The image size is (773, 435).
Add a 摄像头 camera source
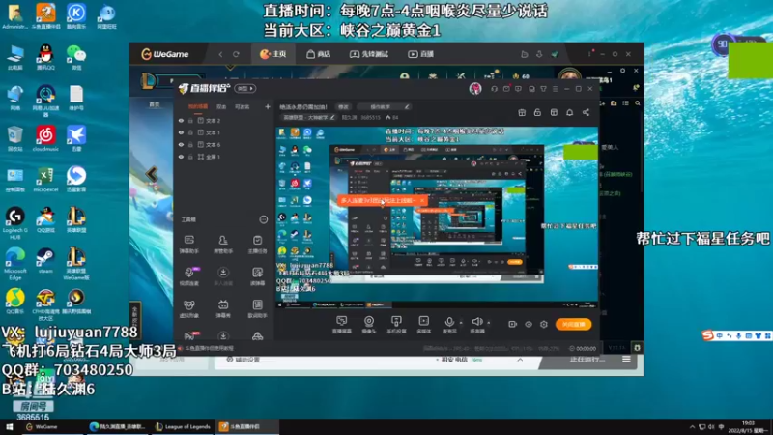[x=369, y=325]
